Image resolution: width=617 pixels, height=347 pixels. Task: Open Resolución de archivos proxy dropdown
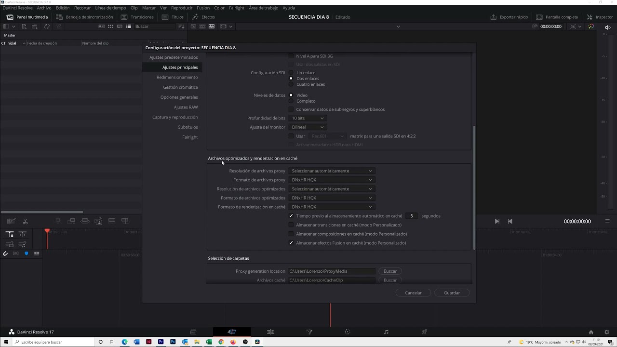[x=332, y=171]
